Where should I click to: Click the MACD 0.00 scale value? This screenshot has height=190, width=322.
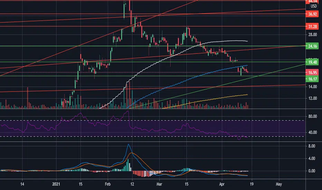tap(312, 171)
